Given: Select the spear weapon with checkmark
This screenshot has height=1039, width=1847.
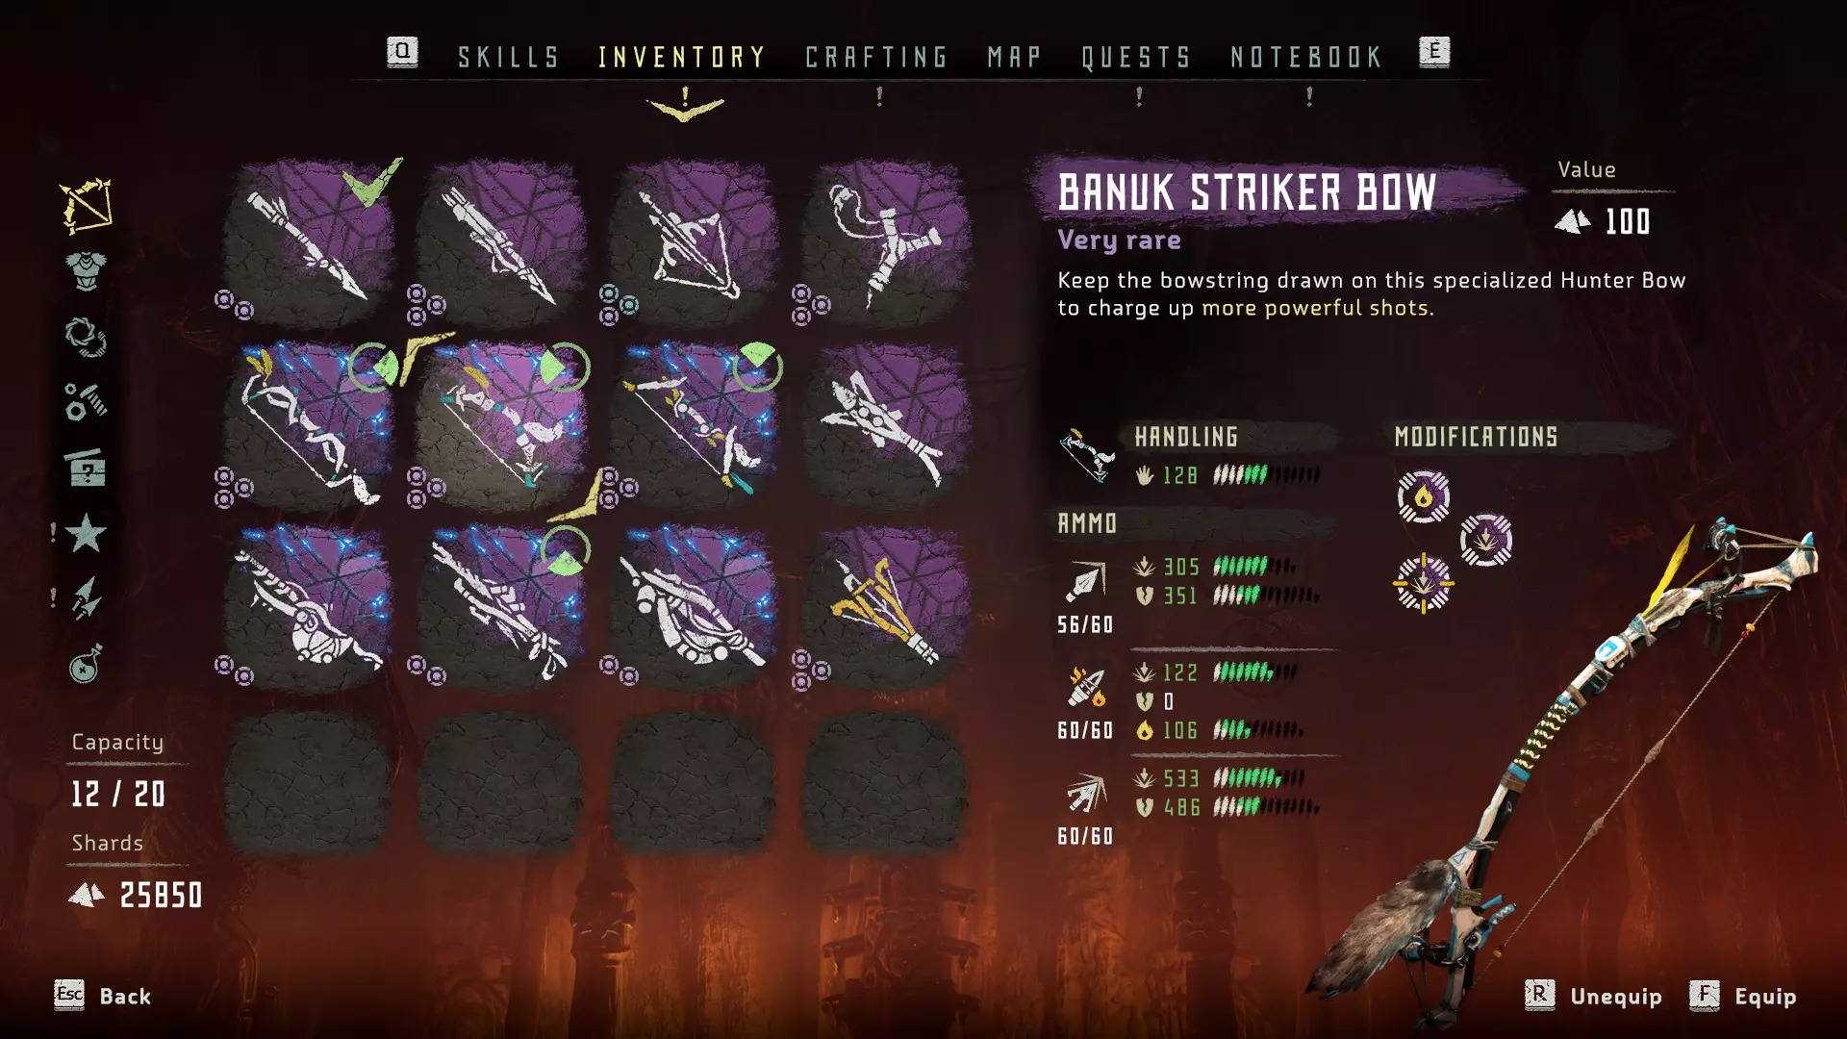Looking at the screenshot, I should (308, 242).
